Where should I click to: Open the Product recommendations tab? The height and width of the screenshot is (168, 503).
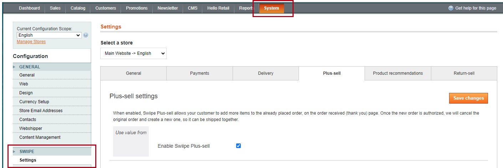click(398, 73)
